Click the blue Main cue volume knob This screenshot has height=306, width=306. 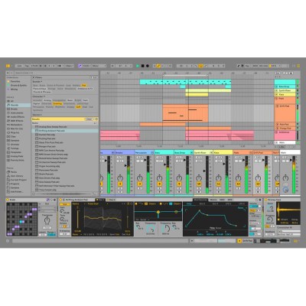285,190
